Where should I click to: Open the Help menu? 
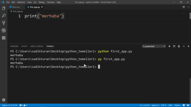58,2
